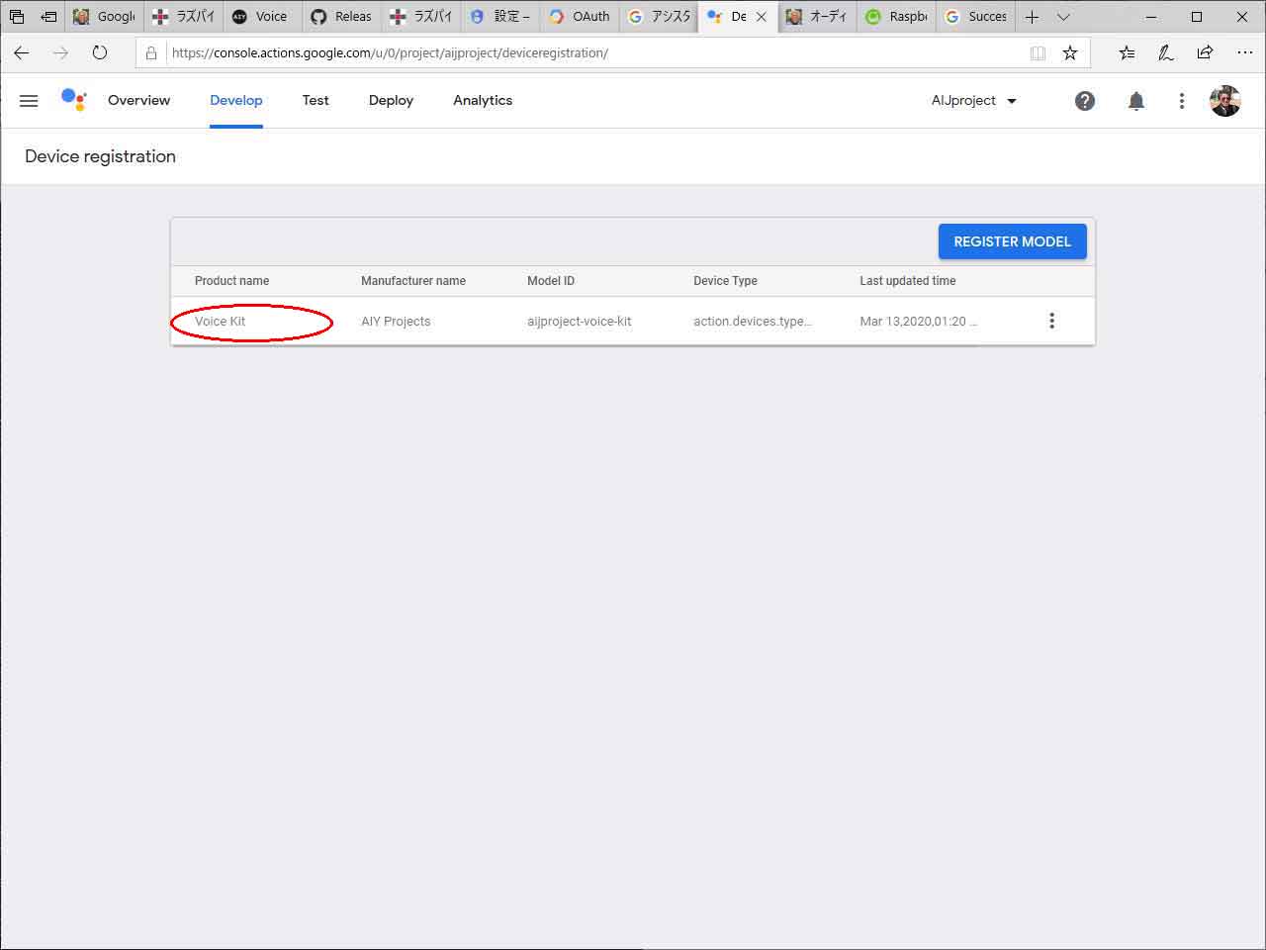
Task: Click the browser address bar URL
Action: (390, 53)
